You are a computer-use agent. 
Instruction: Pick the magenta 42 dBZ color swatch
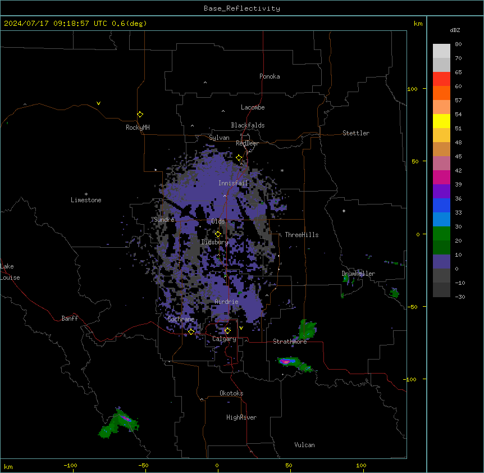(x=441, y=177)
